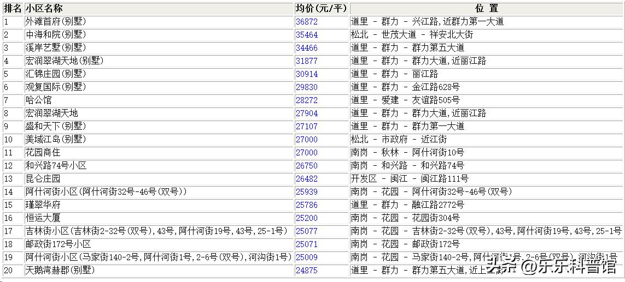Select location 南岗 - 花园 - 花园街304号
625x282 pixels.
[x=486, y=218]
